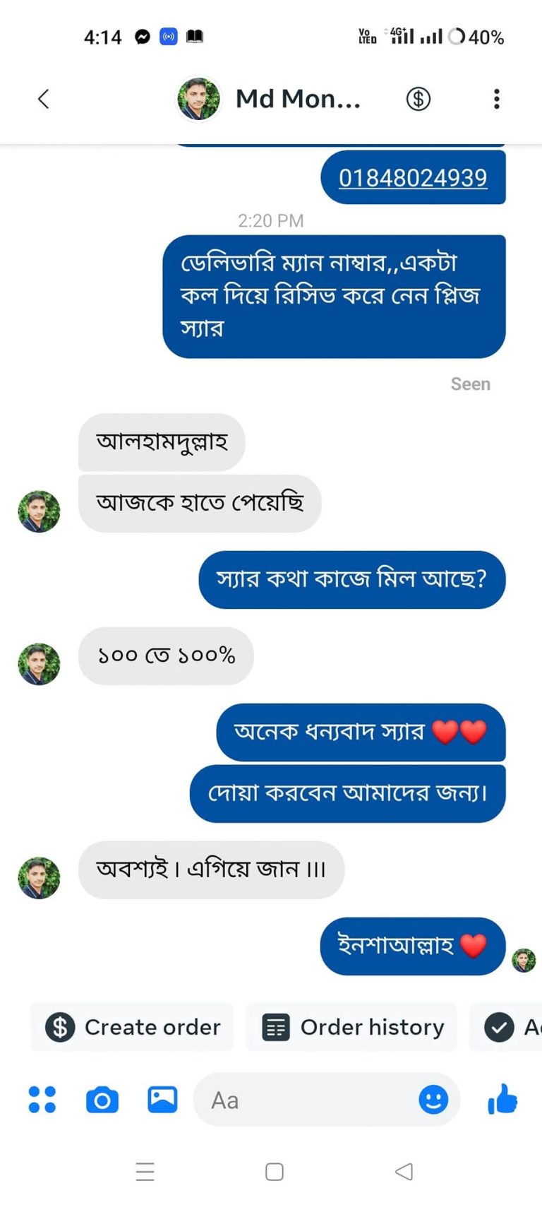Open Md Mon... contact profile name
This screenshot has height=1205, width=542.
pyautogui.click(x=298, y=99)
